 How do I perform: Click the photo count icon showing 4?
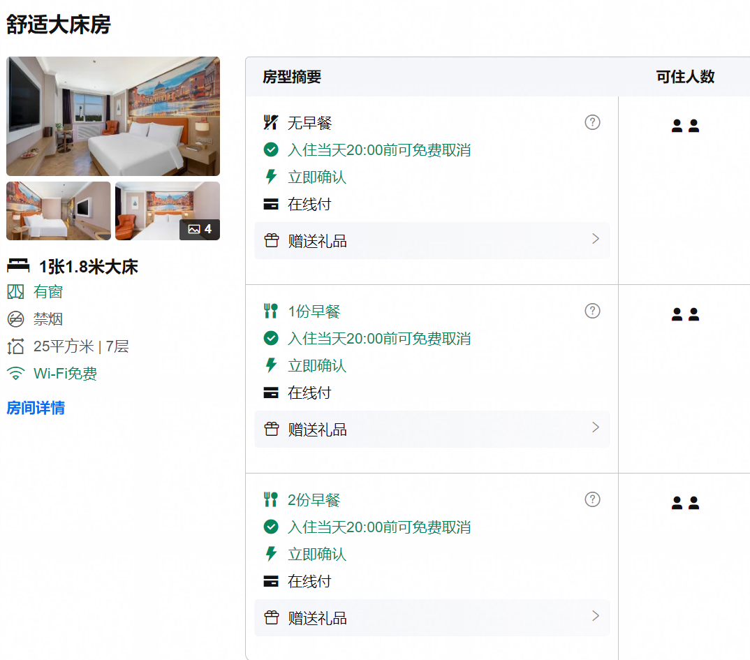(x=200, y=229)
